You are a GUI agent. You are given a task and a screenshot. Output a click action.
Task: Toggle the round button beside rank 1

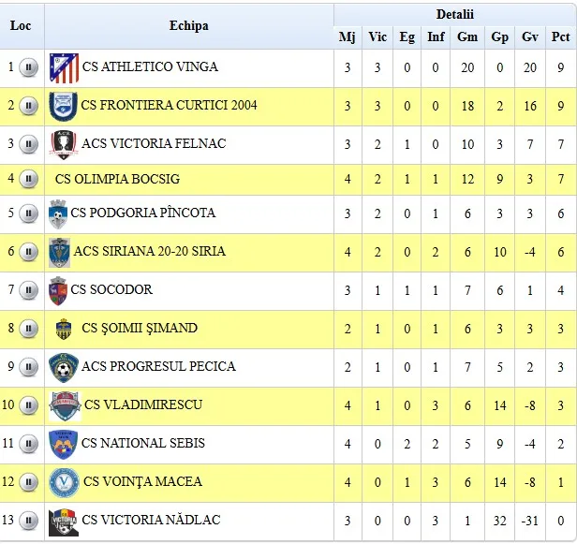point(28,68)
